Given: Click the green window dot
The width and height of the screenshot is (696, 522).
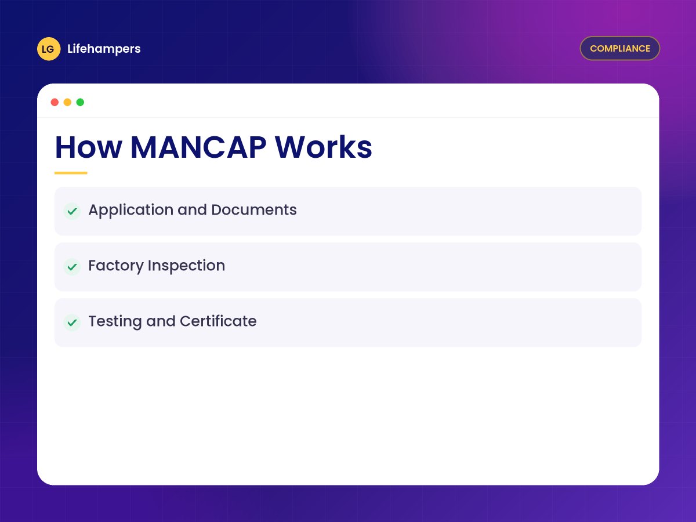Looking at the screenshot, I should point(80,102).
